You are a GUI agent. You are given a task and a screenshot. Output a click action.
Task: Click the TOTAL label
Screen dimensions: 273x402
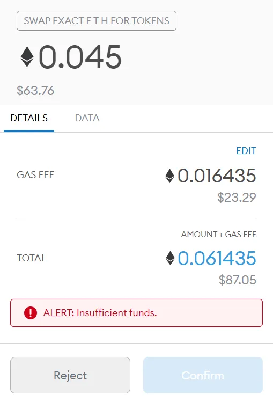click(x=32, y=258)
